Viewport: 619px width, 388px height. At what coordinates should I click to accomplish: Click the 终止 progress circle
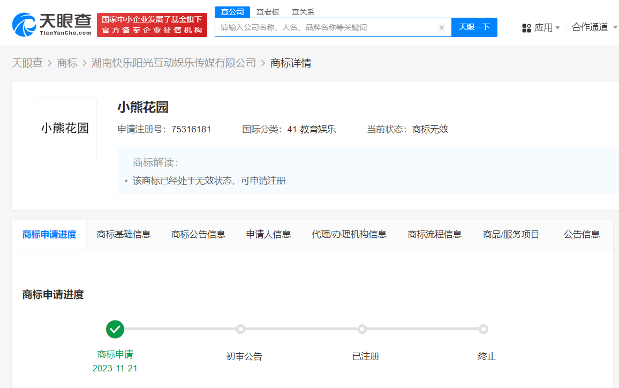484,329
